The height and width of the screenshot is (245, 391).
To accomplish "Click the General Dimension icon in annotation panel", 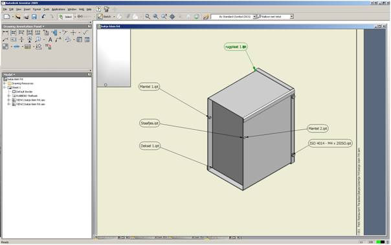I will point(5,32).
